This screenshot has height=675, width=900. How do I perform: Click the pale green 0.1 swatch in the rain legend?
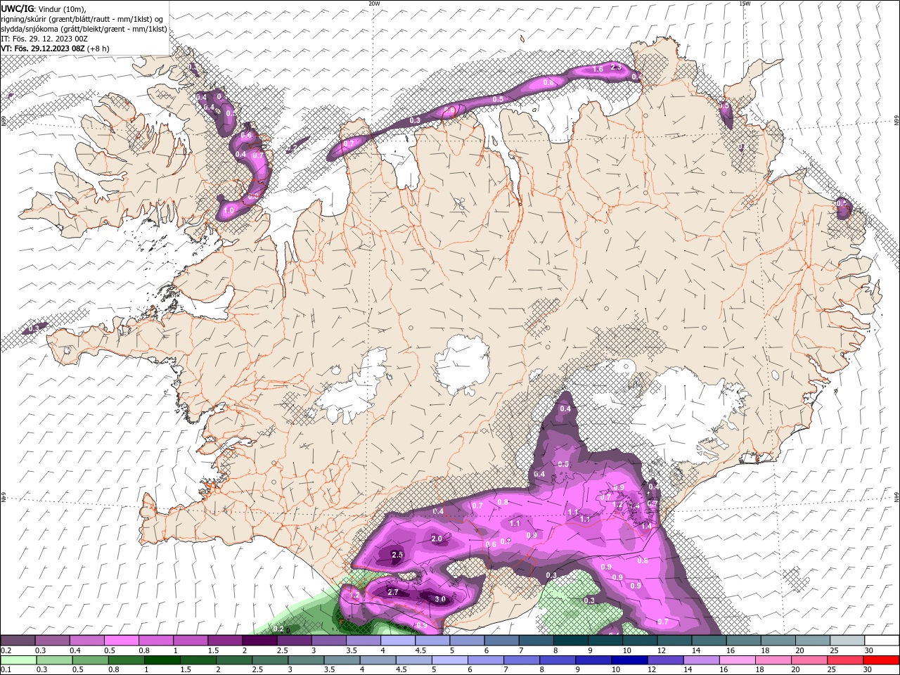coord(18,660)
